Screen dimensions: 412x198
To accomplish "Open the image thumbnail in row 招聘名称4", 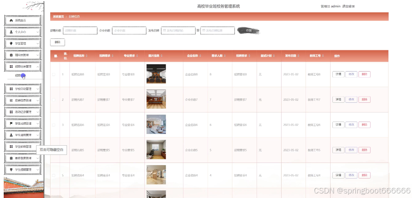I will [x=156, y=175].
